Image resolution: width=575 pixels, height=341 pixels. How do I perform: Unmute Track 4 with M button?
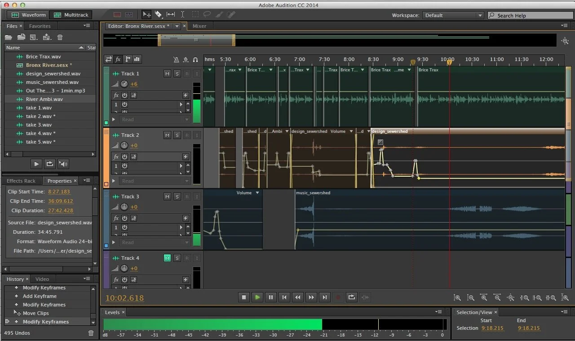click(167, 258)
